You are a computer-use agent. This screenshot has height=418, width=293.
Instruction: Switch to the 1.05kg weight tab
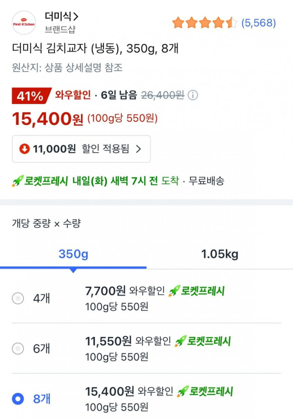coord(219,254)
